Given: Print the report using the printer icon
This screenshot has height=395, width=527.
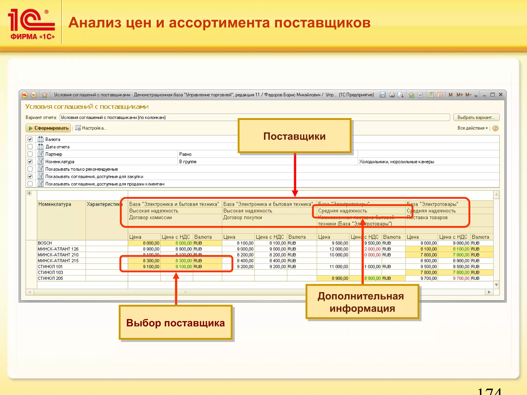Looking at the screenshot, I should (x=392, y=95).
